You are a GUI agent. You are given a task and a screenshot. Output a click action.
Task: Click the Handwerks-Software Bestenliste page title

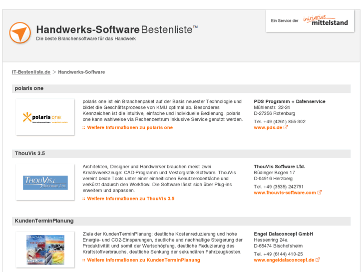pyautogui.click(x=117, y=29)
